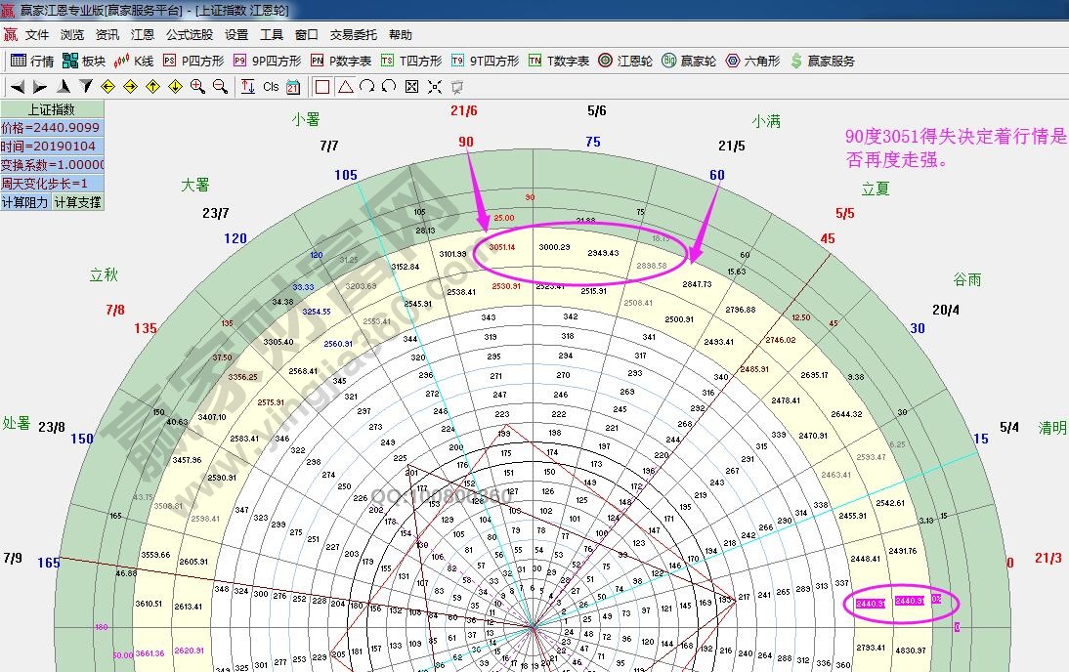1069x672 pixels.
Task: Click the yellow up arrow diamond icon
Action: click(x=152, y=87)
